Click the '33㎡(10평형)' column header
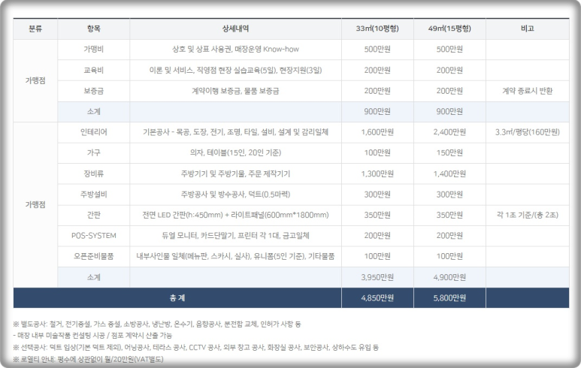Viewport: 581px width, 368px height. click(x=377, y=29)
